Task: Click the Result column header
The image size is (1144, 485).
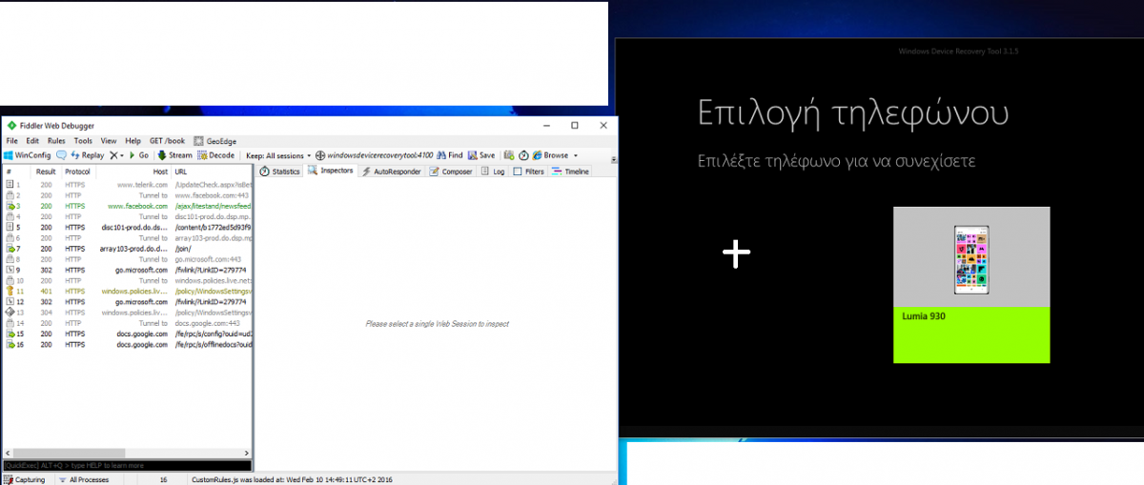Action: click(46, 172)
